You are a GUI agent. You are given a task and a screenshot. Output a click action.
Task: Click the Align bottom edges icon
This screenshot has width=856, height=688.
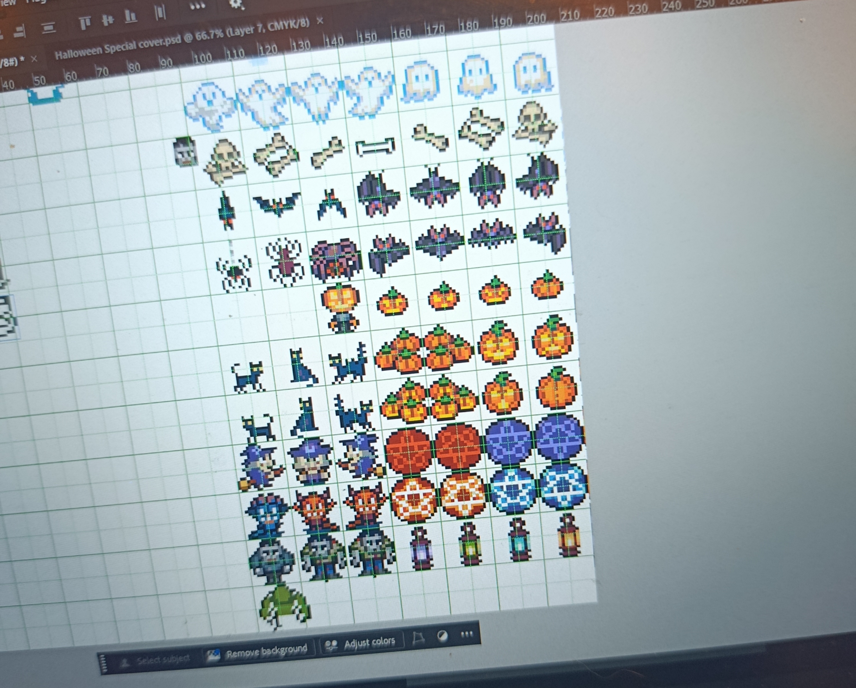coord(131,16)
